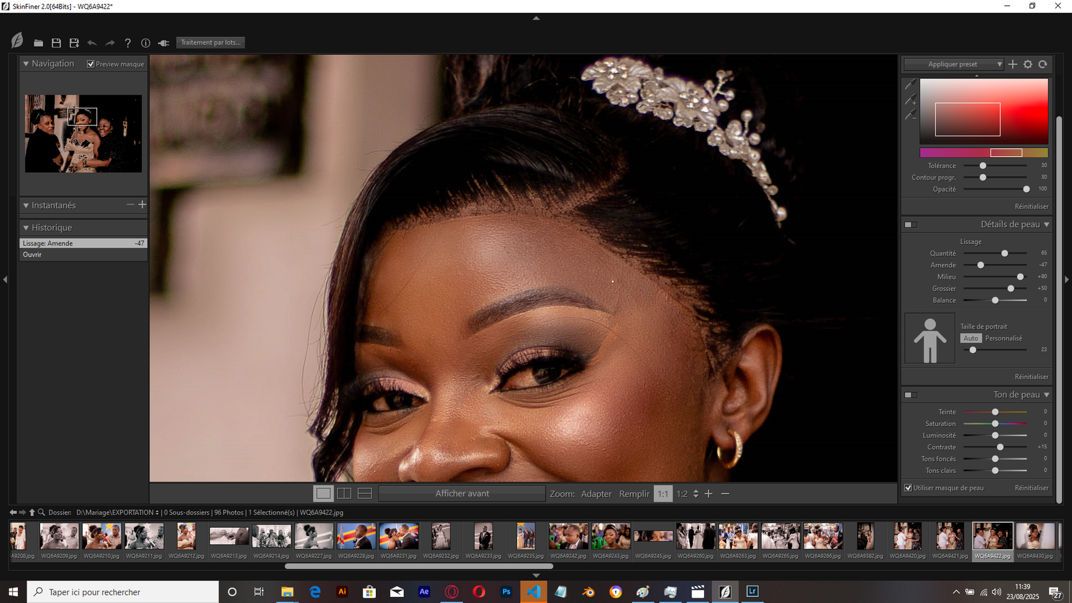Collapse the Historique panel

pos(26,228)
